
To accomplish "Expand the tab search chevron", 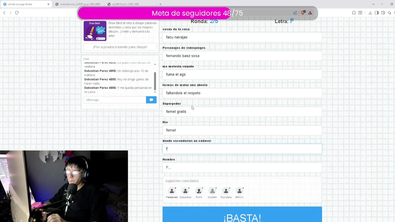I will 373,4.
